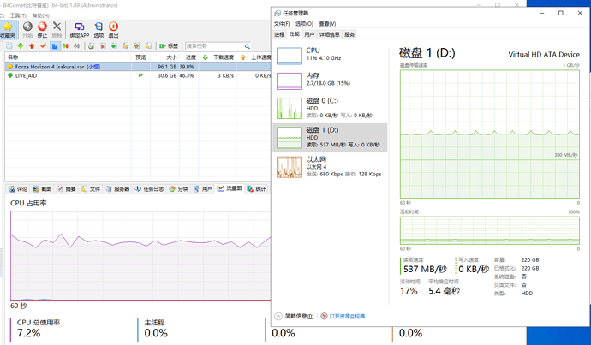Switch to the 进程 tab in Task Manager
591x345 pixels.
(x=279, y=34)
